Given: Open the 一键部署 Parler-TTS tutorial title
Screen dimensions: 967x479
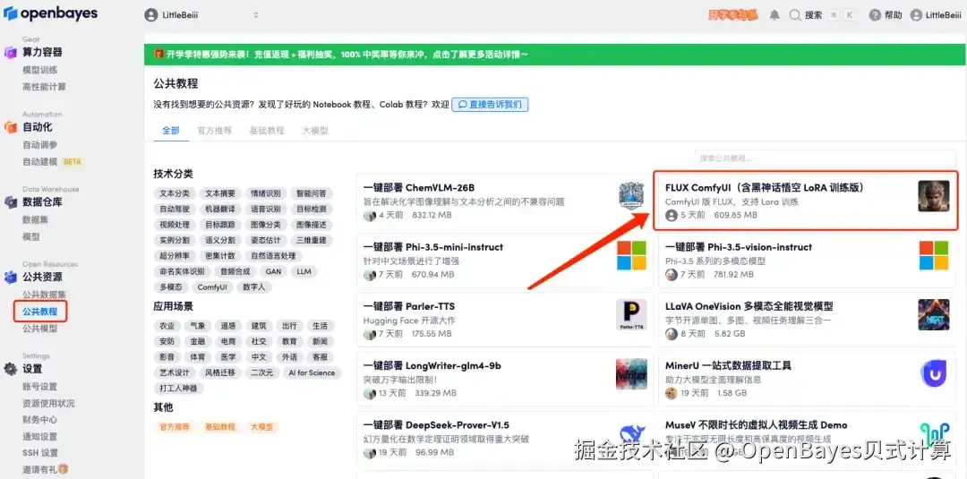Looking at the screenshot, I should [x=409, y=306].
